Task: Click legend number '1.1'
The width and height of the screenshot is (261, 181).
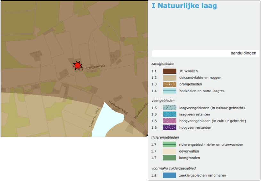Action: pyautogui.click(x=154, y=71)
